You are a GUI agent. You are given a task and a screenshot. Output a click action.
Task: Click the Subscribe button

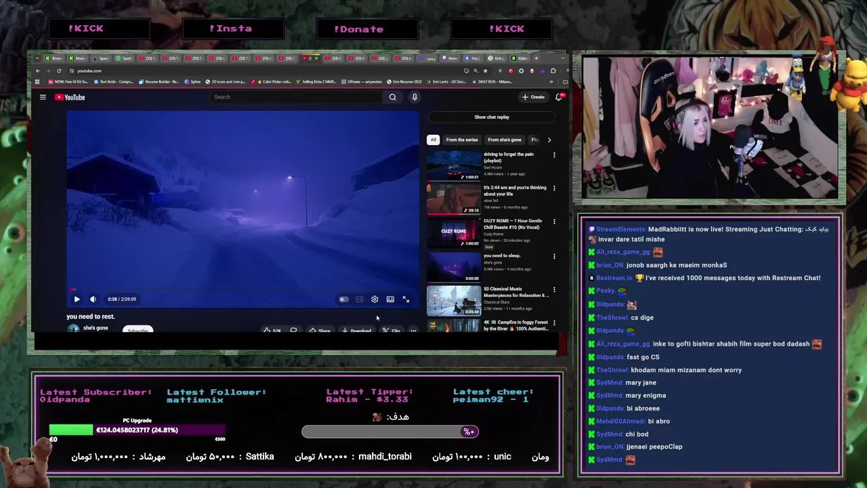pyautogui.click(x=138, y=330)
